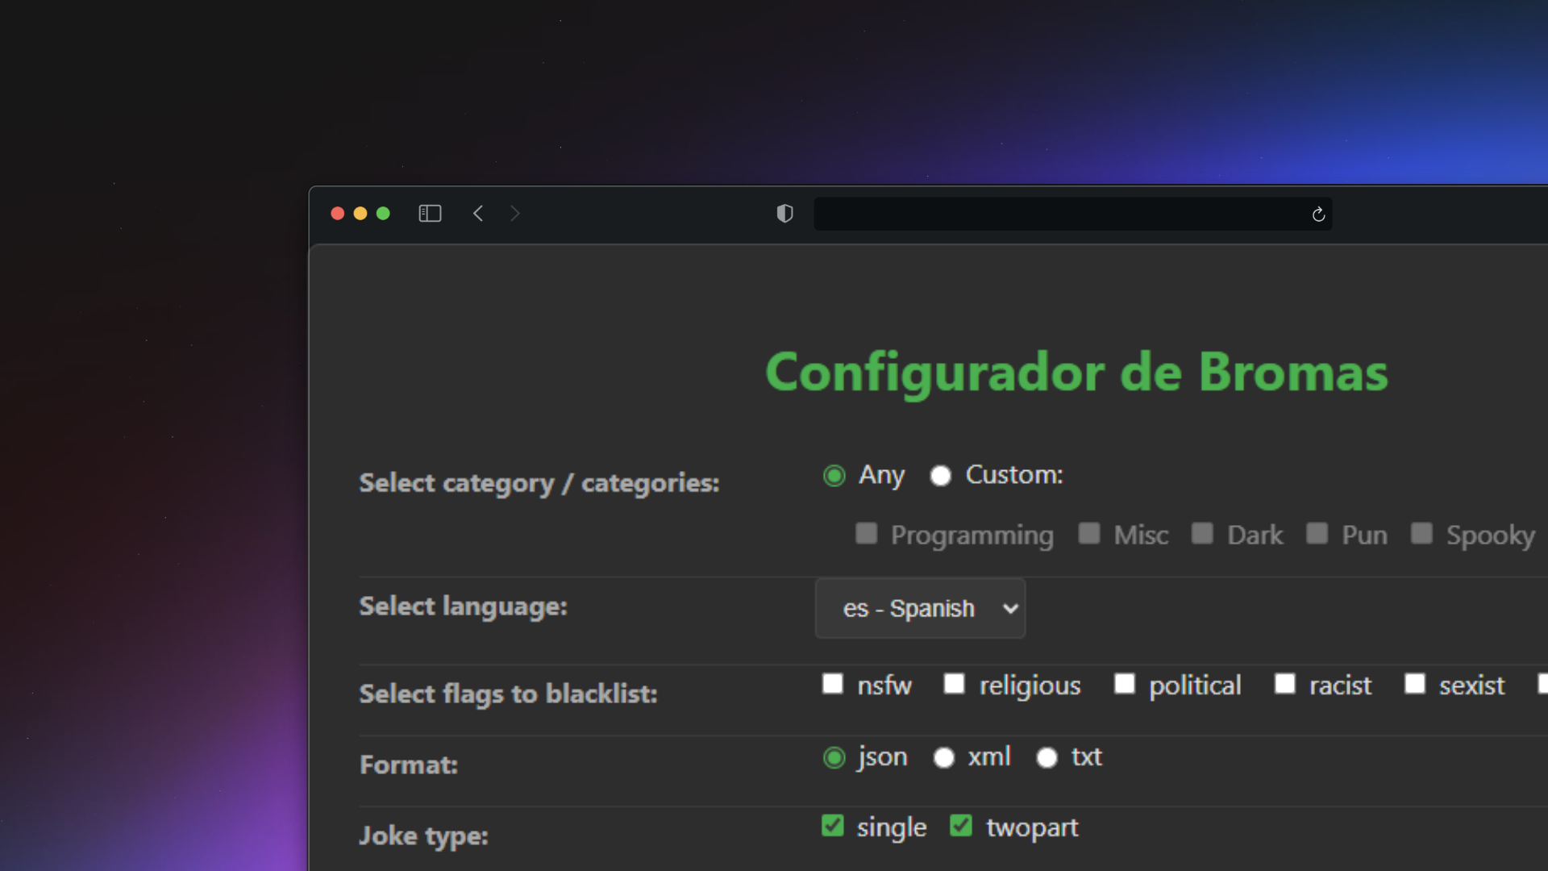Screen dimensions: 1548x871
Task: Check the Dark category
Action: click(1203, 534)
